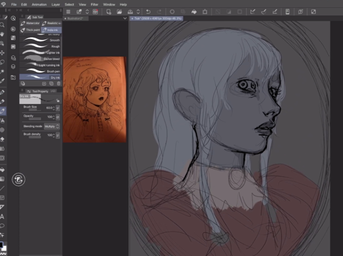Delete sub tool with trash icon
Viewport: 343px width, 256px height.
point(59,84)
